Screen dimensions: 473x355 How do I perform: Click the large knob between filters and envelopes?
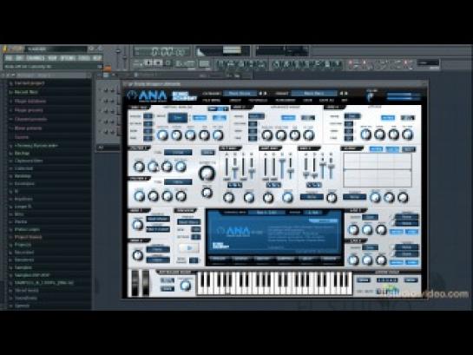[x=207, y=173]
